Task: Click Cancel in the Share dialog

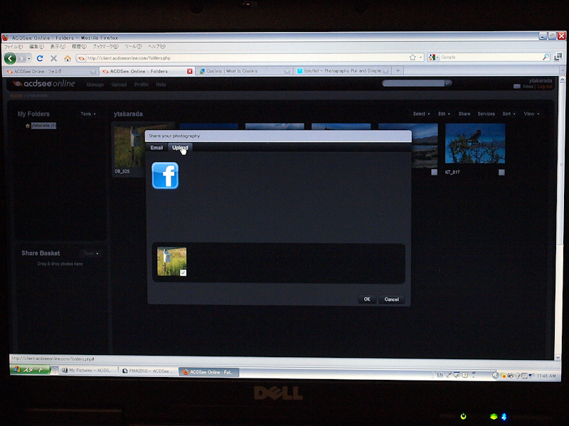Action: [392, 299]
